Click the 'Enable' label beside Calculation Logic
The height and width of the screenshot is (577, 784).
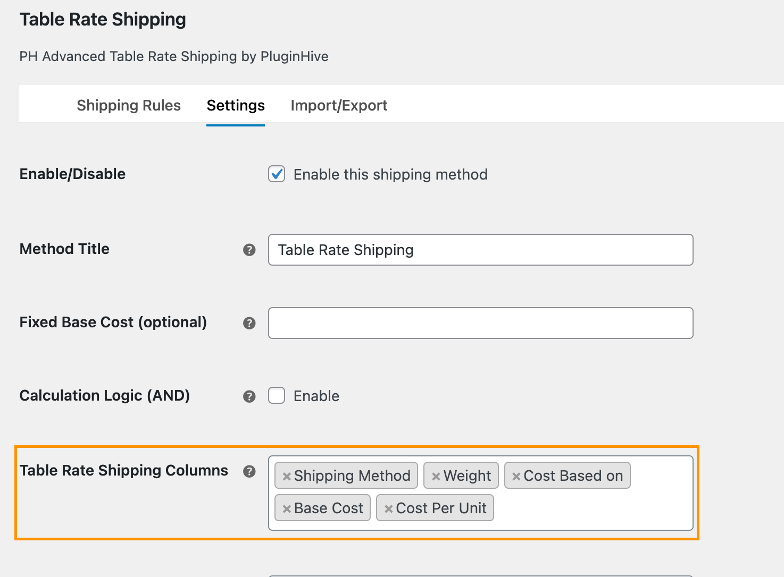coord(316,396)
